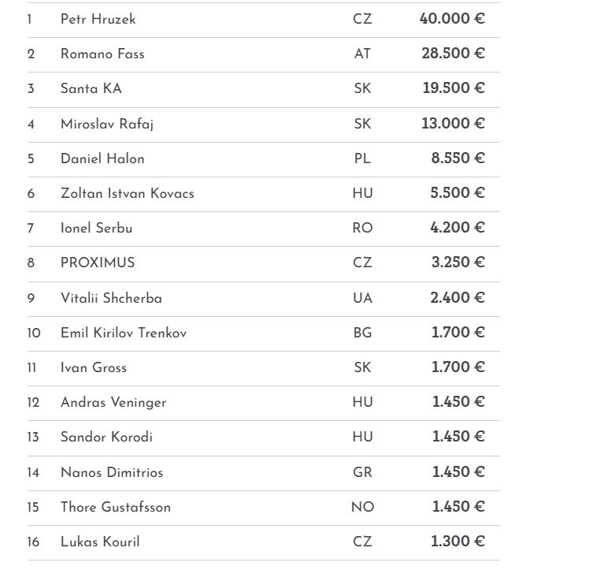Viewport: 593px width, 570px height.
Task: Click Lukas Kouril's 1.300 € prize
Action: [x=458, y=542]
